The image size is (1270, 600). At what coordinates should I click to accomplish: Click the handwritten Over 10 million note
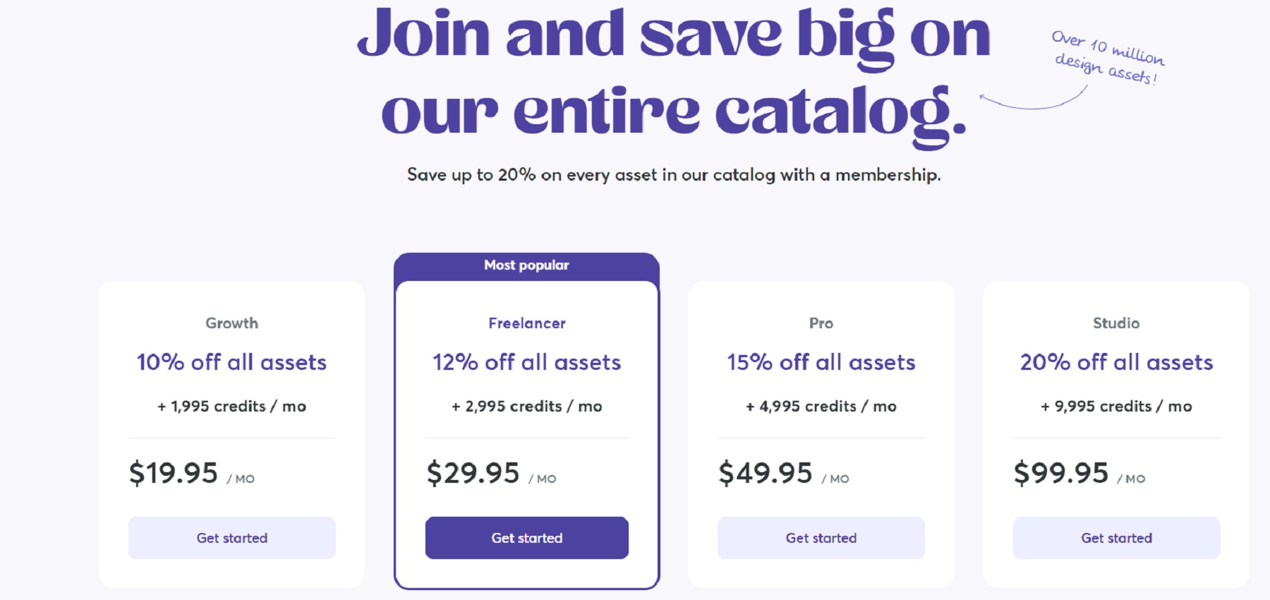[1107, 57]
